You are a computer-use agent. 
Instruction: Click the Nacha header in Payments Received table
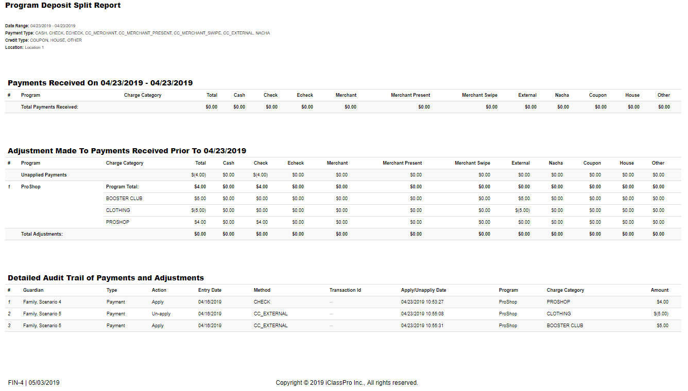pyautogui.click(x=562, y=95)
